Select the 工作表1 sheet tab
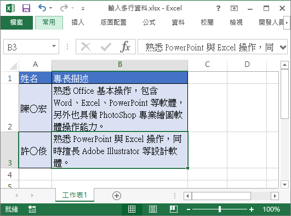 (75, 195)
